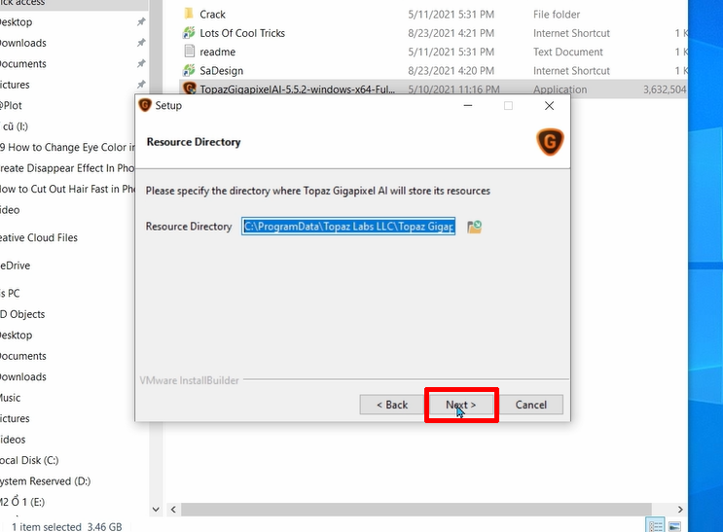This screenshot has width=723, height=532.
Task: Click the Crack folder name
Action: point(212,15)
